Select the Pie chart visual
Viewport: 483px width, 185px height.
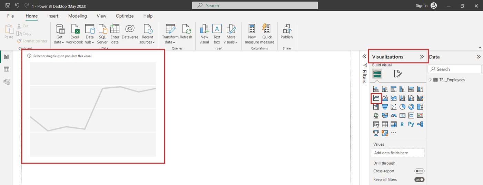(402, 107)
